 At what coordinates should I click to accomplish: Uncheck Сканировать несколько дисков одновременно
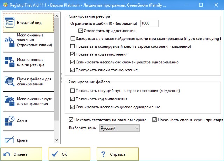pyautogui.click(x=72, y=107)
